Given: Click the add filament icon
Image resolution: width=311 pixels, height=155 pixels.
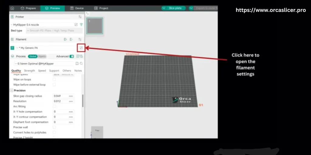Looking at the screenshot, I should [65, 39].
